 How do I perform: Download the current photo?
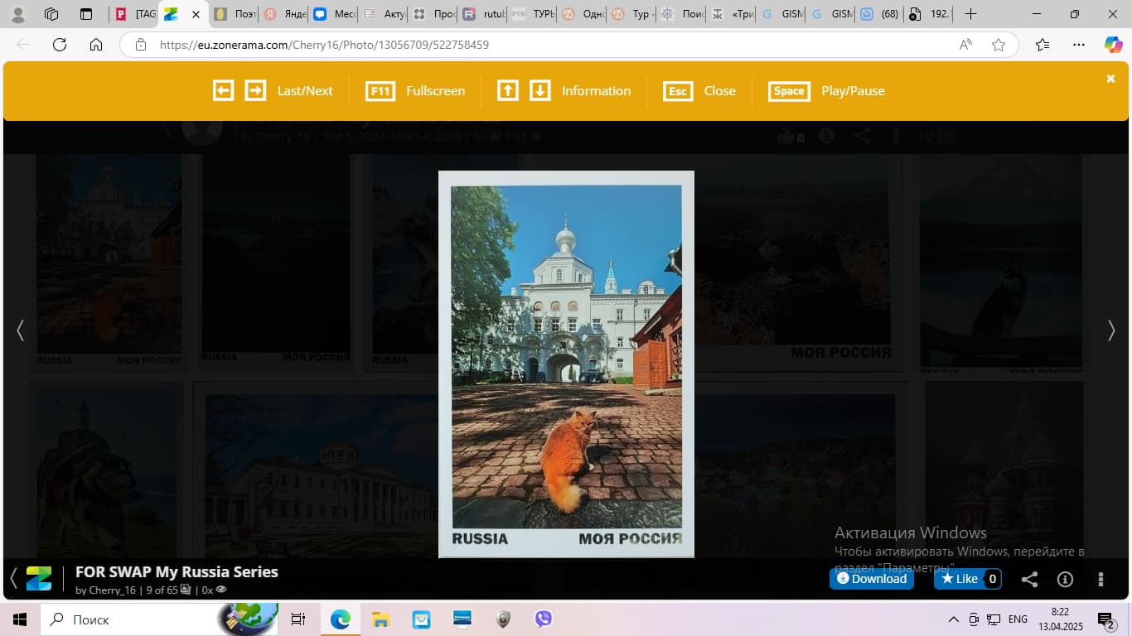click(x=871, y=579)
